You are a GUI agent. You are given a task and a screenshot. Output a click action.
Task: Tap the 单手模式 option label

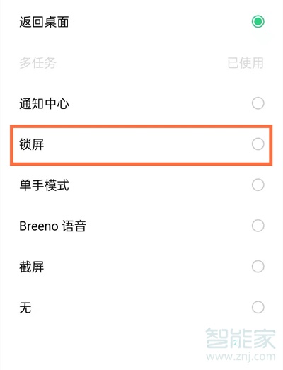click(x=44, y=185)
